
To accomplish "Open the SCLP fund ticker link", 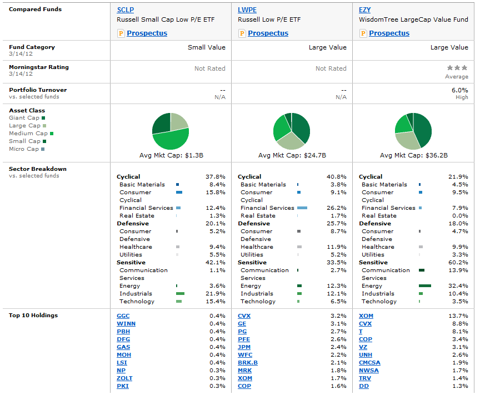I will [x=125, y=10].
